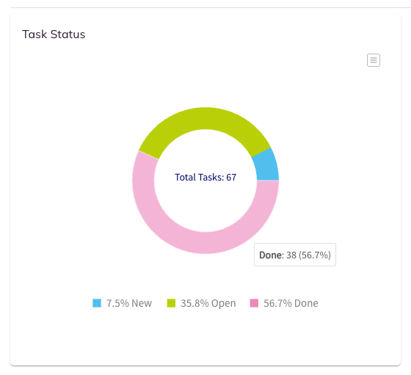Screen dimensions: 411x375
Task: Click the word 'Open' in the legend
Action: click(x=224, y=304)
